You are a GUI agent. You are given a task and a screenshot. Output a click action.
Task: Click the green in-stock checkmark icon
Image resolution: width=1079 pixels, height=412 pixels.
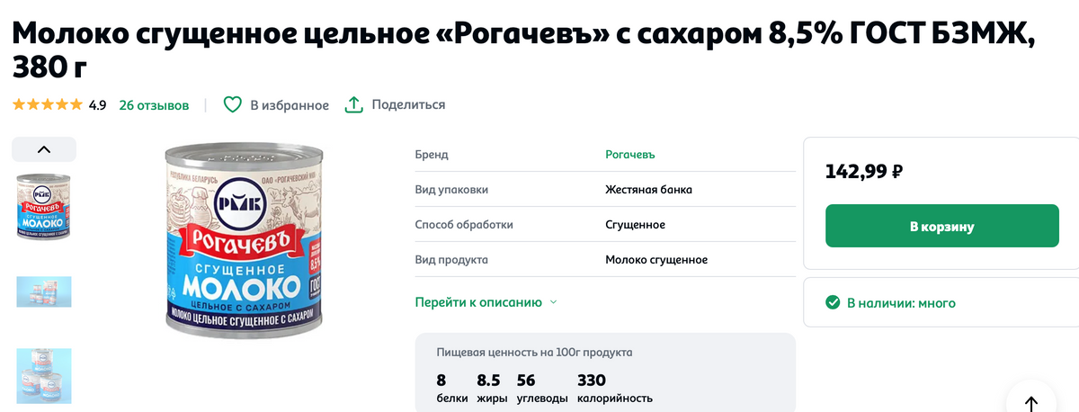[x=833, y=303]
